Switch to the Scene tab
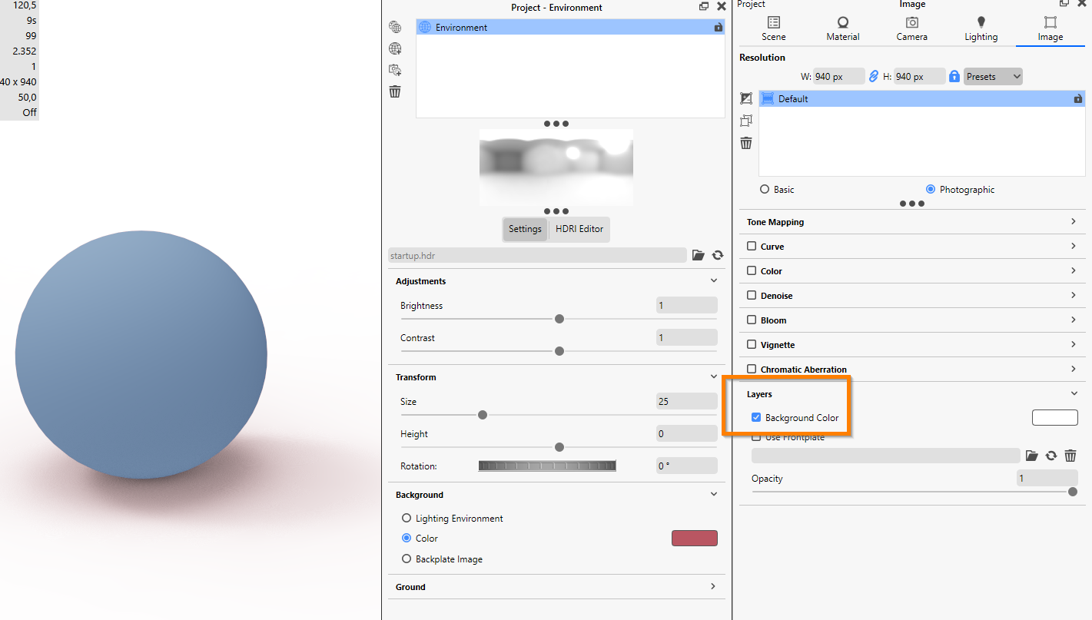The width and height of the screenshot is (1092, 620). (774, 29)
